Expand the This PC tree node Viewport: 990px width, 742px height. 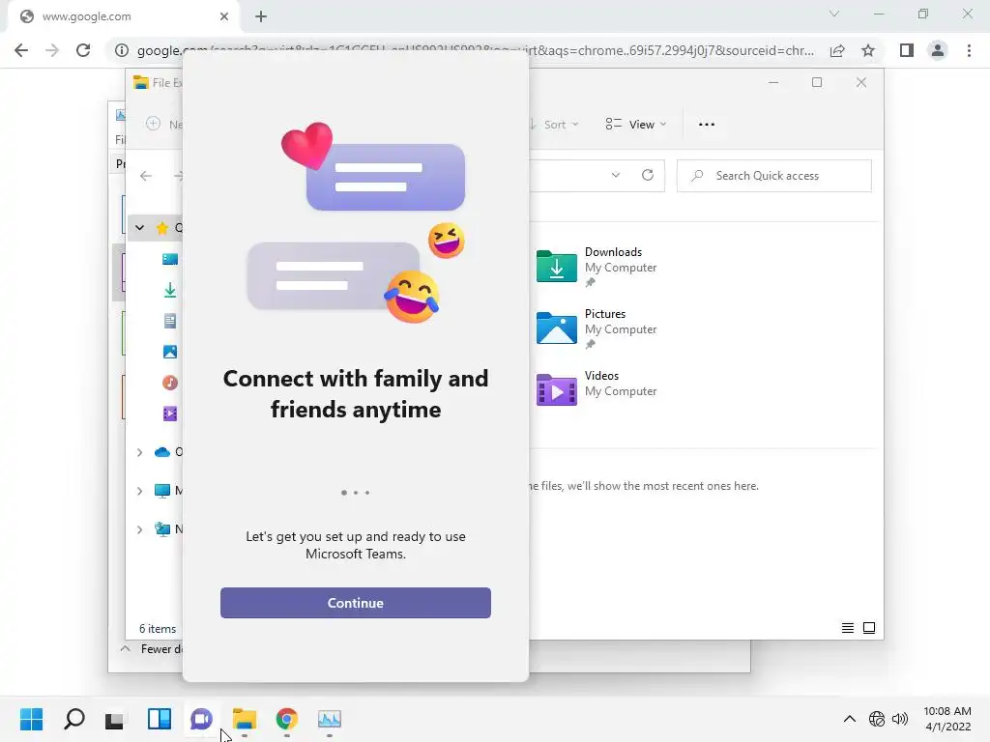[x=139, y=491]
